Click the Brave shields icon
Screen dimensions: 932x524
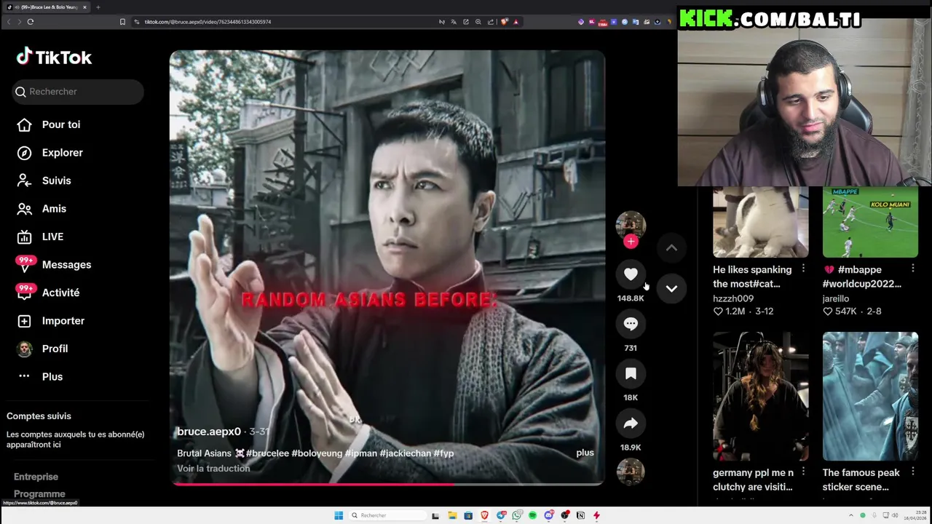click(503, 22)
